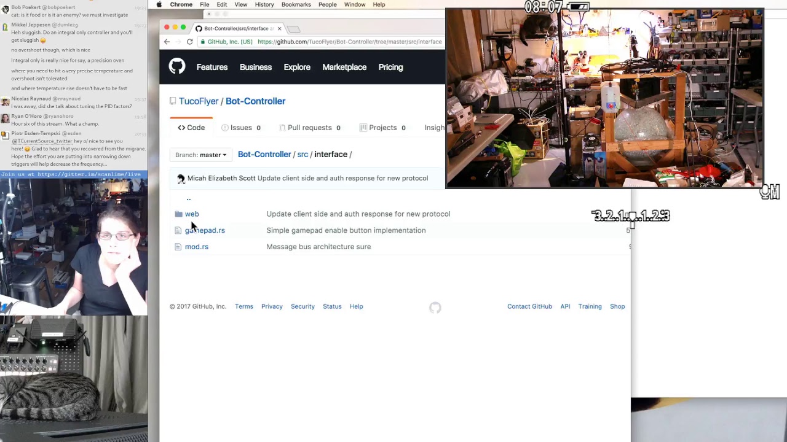This screenshot has height=442, width=787.
Task: Click Micah Elizabeth Scott's avatar
Action: 181,179
